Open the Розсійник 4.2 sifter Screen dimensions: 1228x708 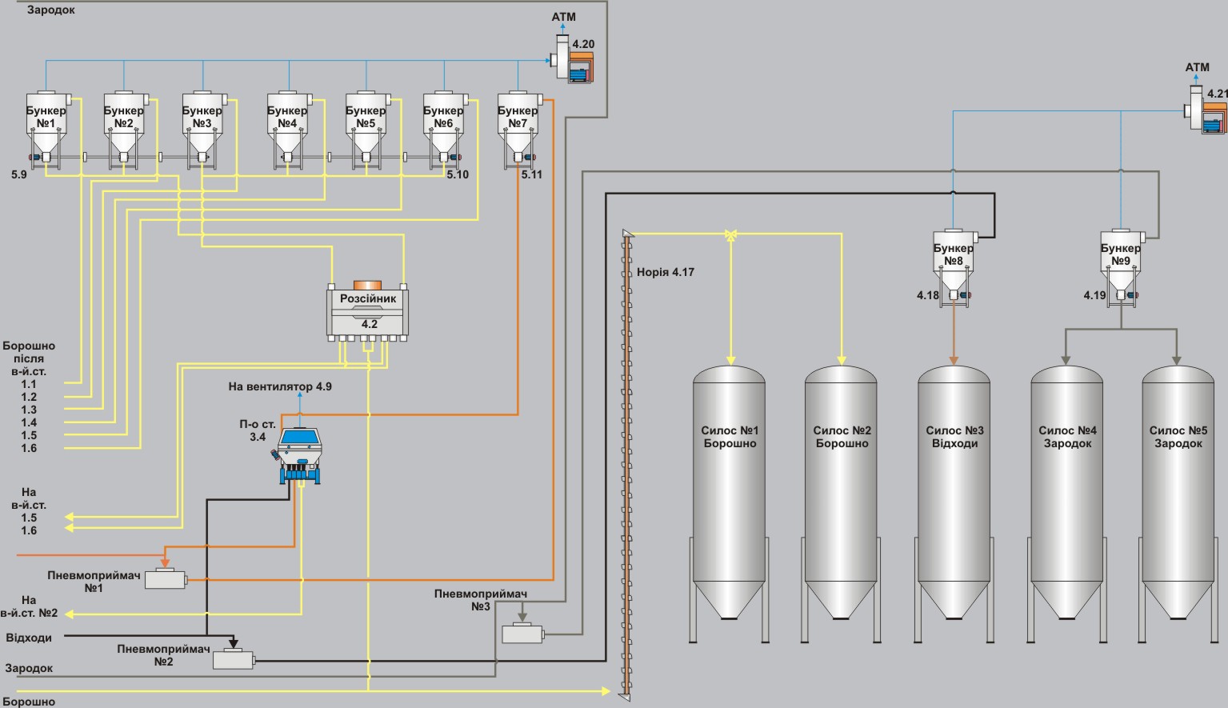click(x=368, y=310)
